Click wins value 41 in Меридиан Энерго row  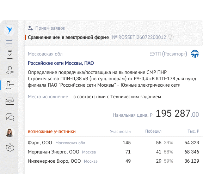[159, 152]
